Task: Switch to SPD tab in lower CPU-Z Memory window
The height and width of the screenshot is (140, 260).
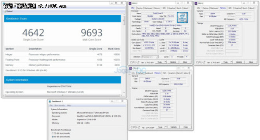Action: click(165, 73)
